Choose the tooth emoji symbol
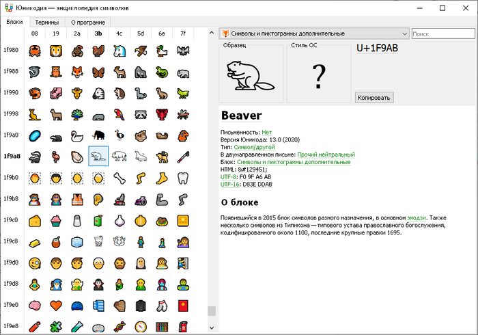 [182, 177]
